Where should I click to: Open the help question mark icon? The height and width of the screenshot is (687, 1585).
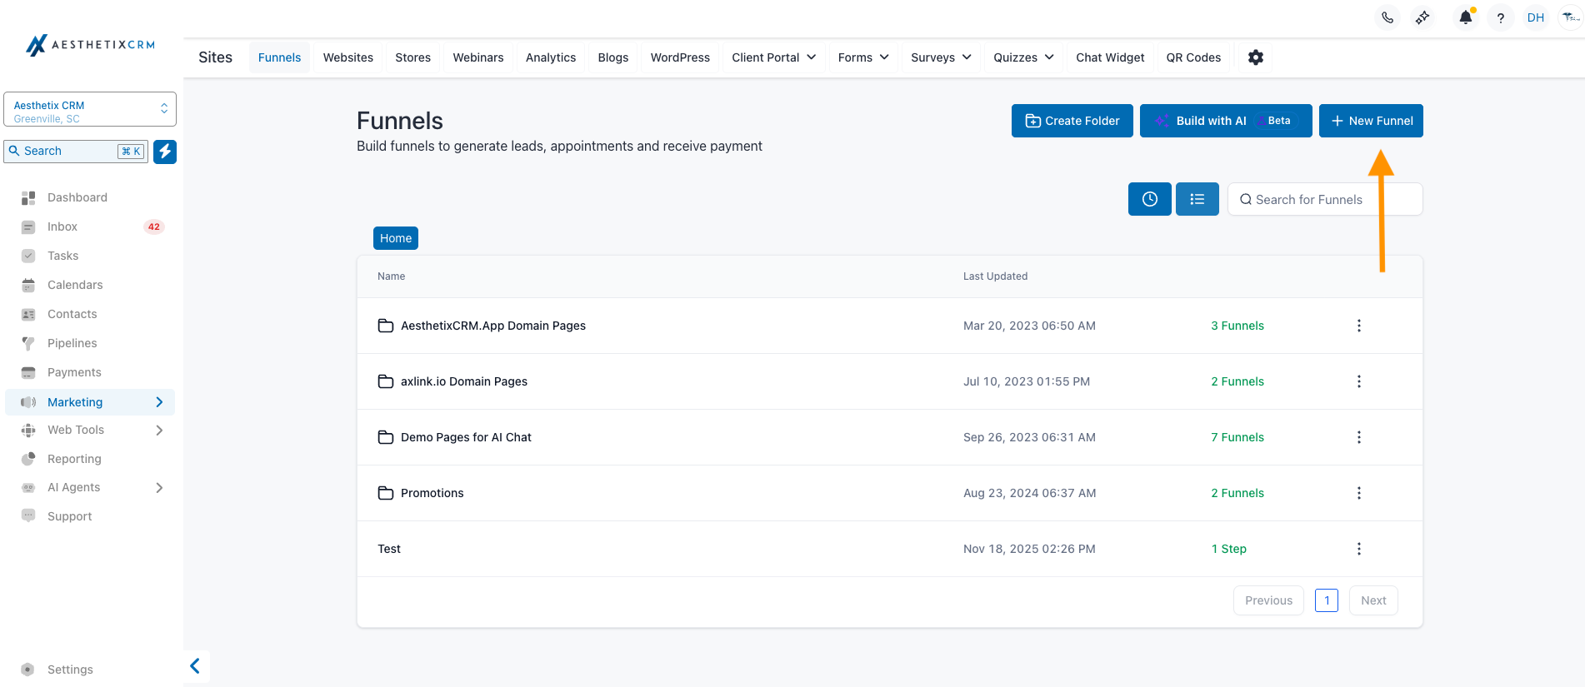(x=1500, y=17)
